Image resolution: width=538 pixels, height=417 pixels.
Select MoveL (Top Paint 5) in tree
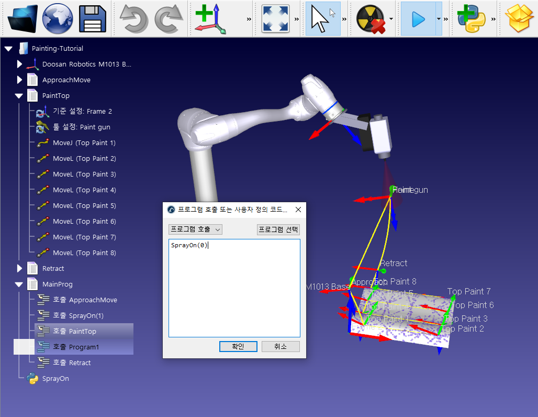click(x=84, y=206)
